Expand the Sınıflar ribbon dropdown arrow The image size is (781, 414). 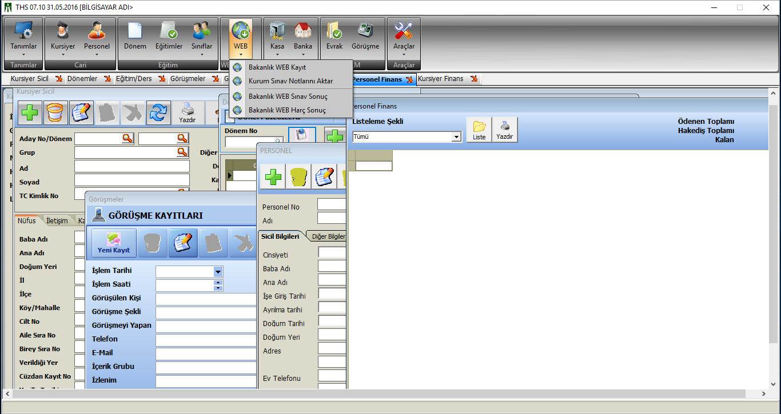(x=201, y=55)
